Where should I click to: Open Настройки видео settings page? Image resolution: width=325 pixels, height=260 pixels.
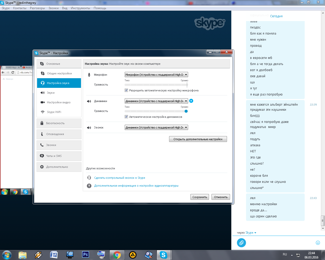tap(59, 102)
